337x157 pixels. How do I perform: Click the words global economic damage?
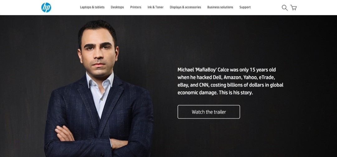(230, 89)
